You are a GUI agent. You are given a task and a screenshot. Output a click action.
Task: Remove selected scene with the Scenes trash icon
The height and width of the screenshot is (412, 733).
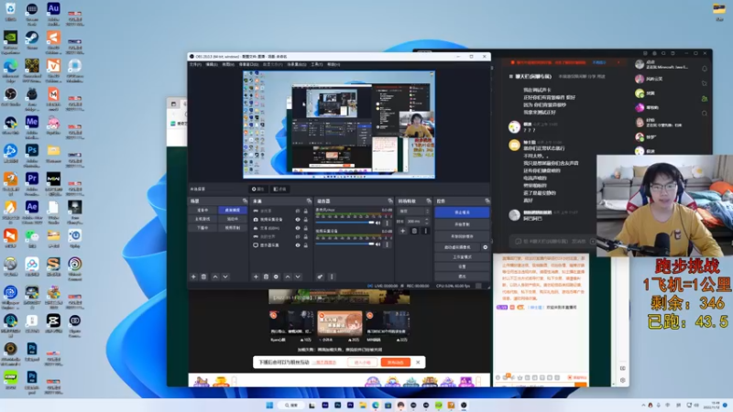[x=203, y=276]
